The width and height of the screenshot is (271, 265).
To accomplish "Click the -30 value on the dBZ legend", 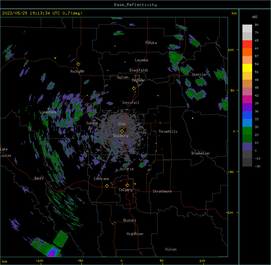I will pos(257,166).
